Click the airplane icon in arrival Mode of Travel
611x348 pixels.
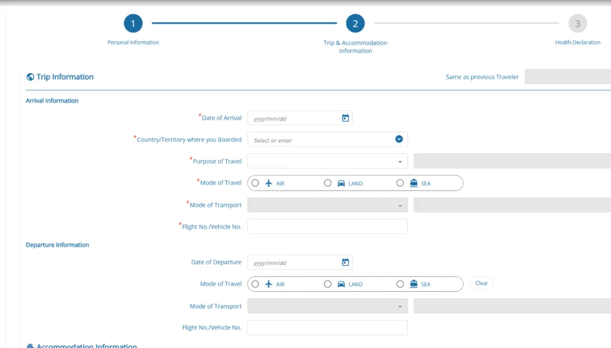268,183
